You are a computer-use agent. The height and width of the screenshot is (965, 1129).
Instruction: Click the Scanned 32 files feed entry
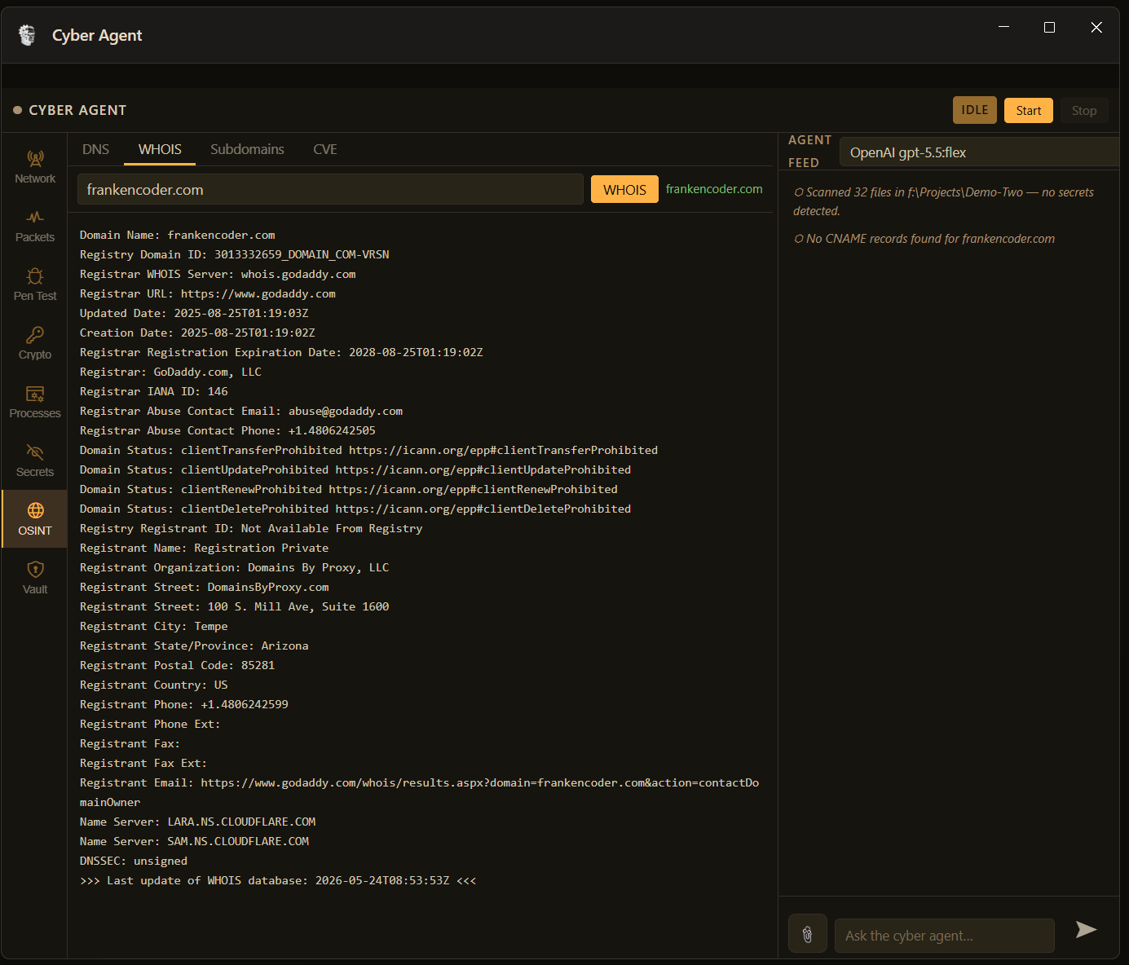943,201
